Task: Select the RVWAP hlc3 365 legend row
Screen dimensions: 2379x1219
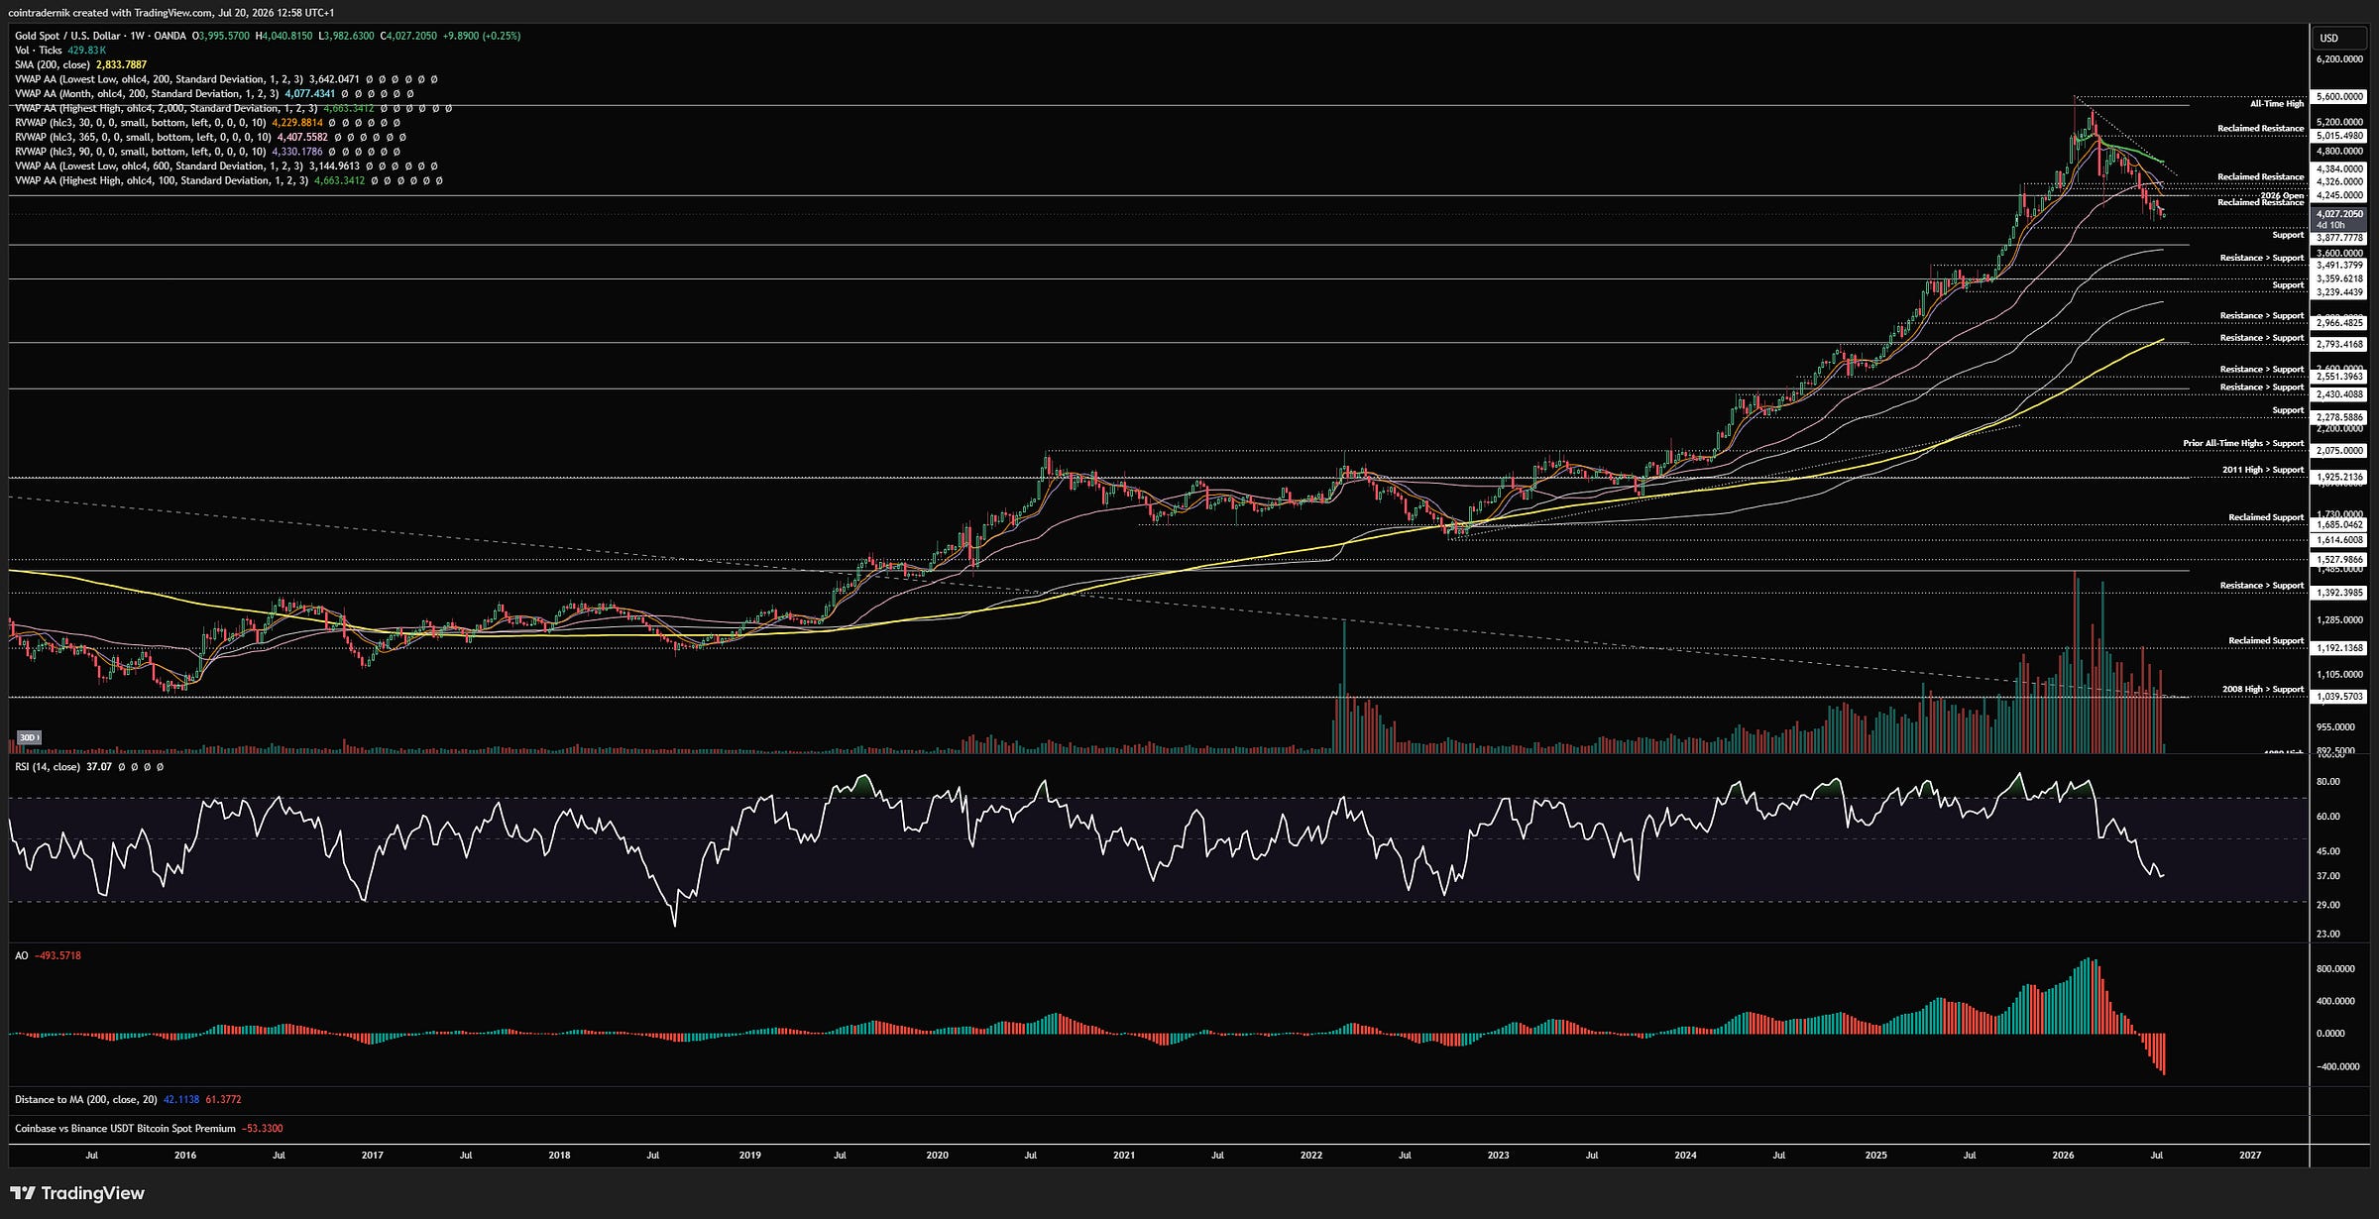Action: tap(210, 137)
